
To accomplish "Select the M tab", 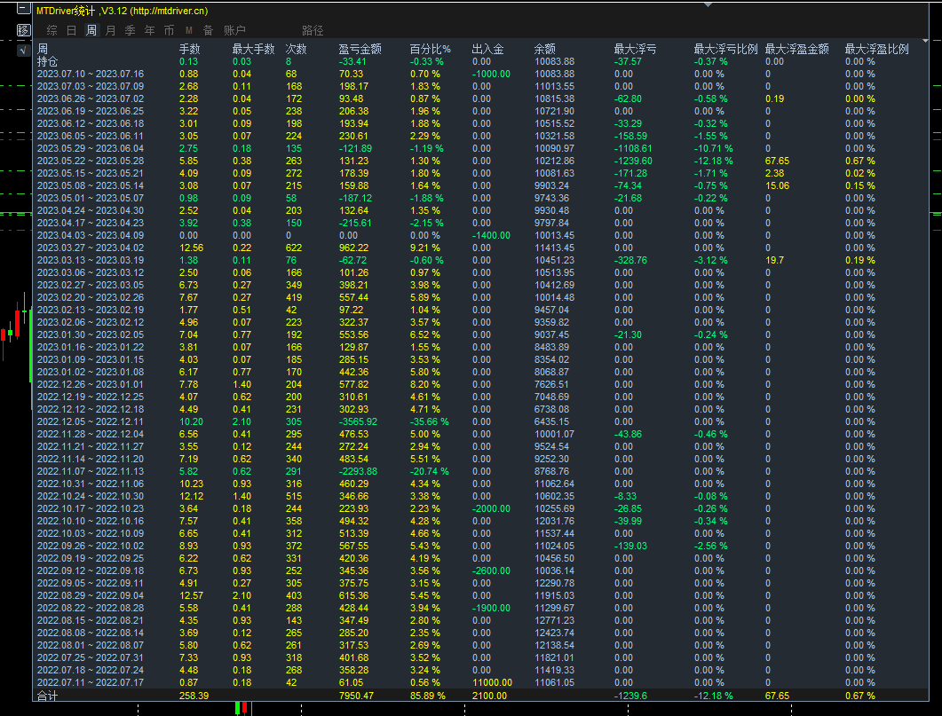I will pyautogui.click(x=188, y=30).
